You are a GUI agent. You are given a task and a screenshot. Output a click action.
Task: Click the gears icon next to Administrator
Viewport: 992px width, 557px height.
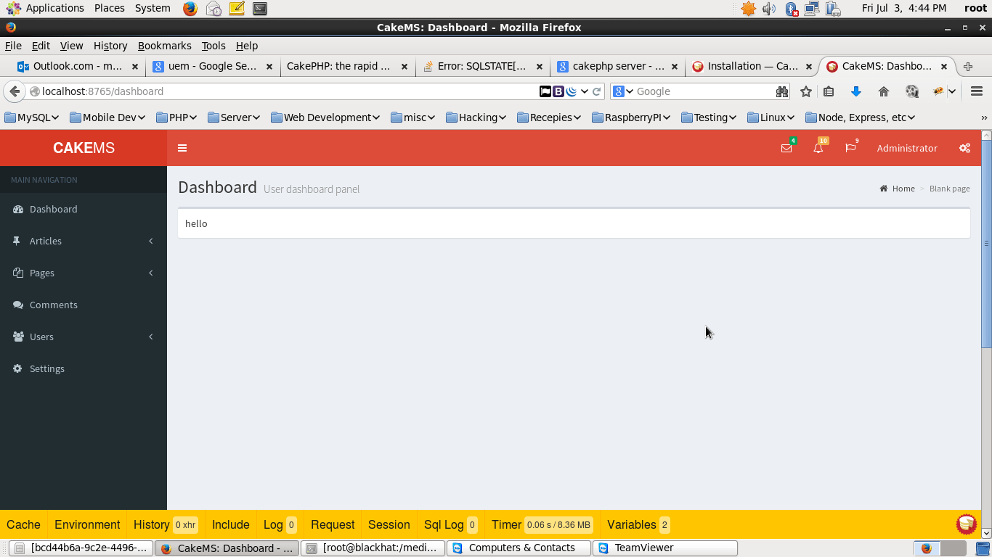click(x=964, y=148)
